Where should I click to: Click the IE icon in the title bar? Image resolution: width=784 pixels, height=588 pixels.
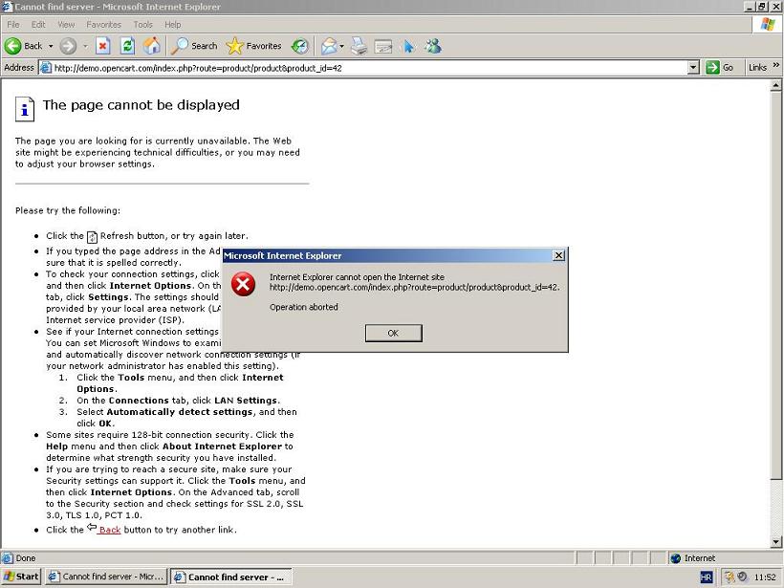pos(7,7)
